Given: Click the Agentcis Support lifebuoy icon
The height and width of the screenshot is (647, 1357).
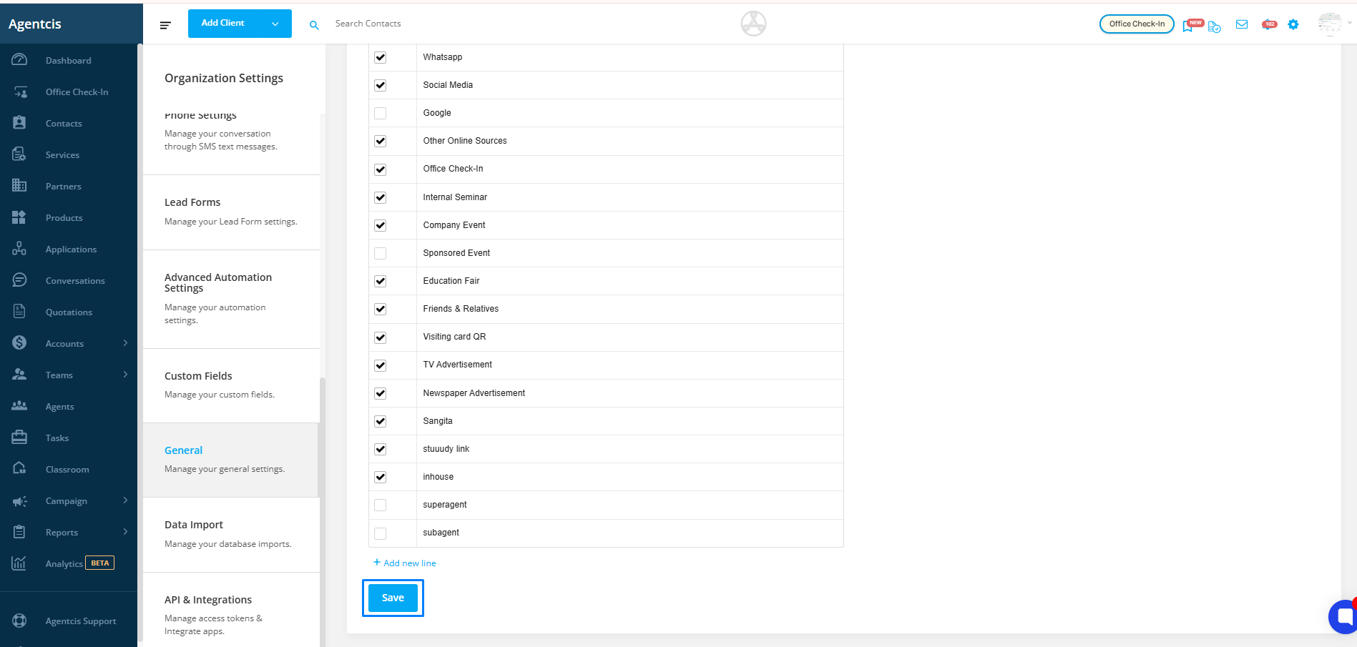Looking at the screenshot, I should pyautogui.click(x=19, y=621).
